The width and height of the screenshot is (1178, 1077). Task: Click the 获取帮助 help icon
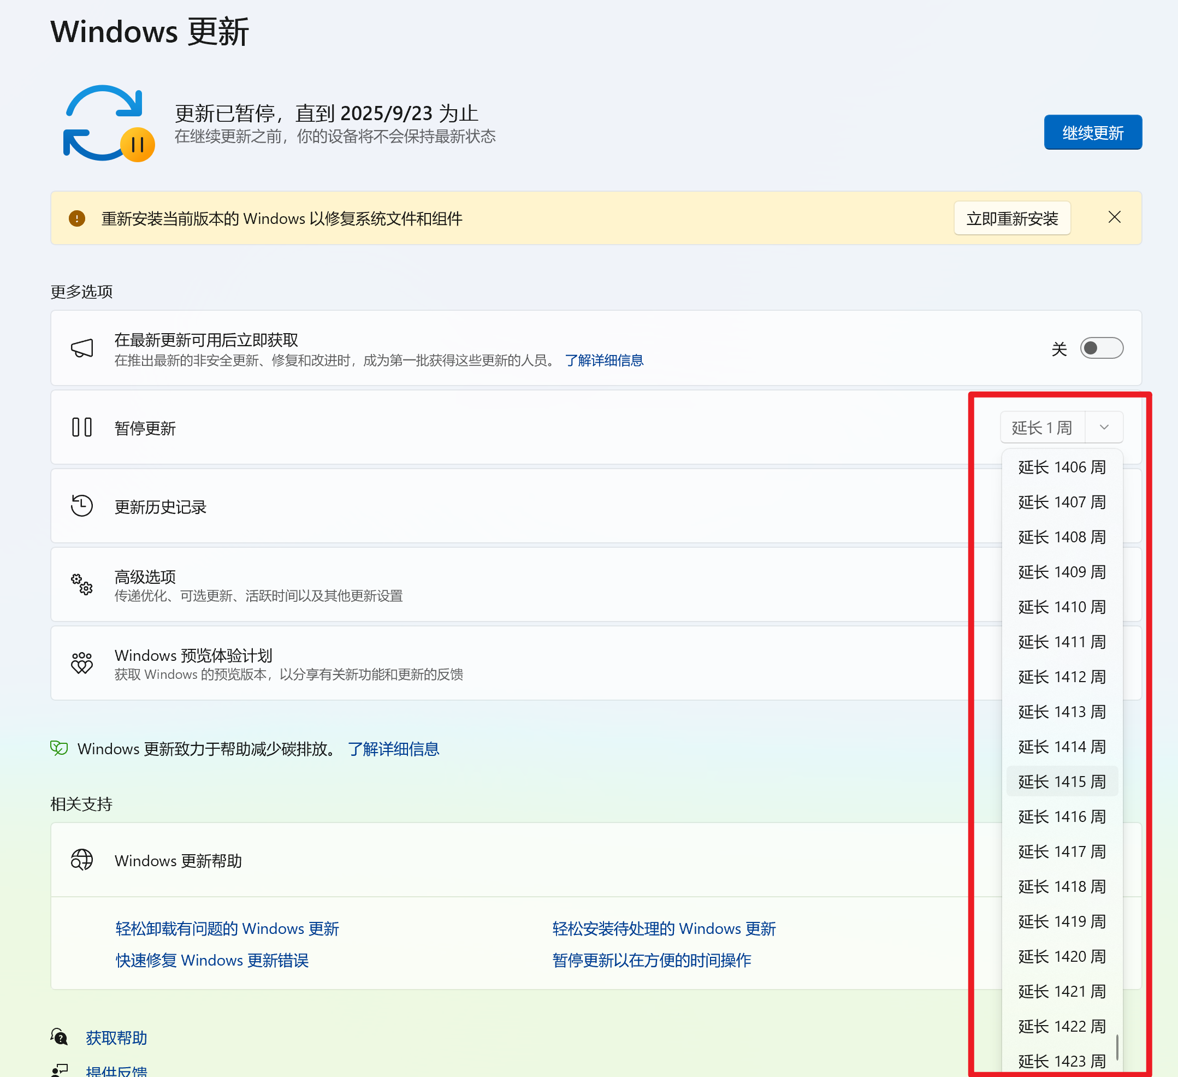[x=59, y=1037]
